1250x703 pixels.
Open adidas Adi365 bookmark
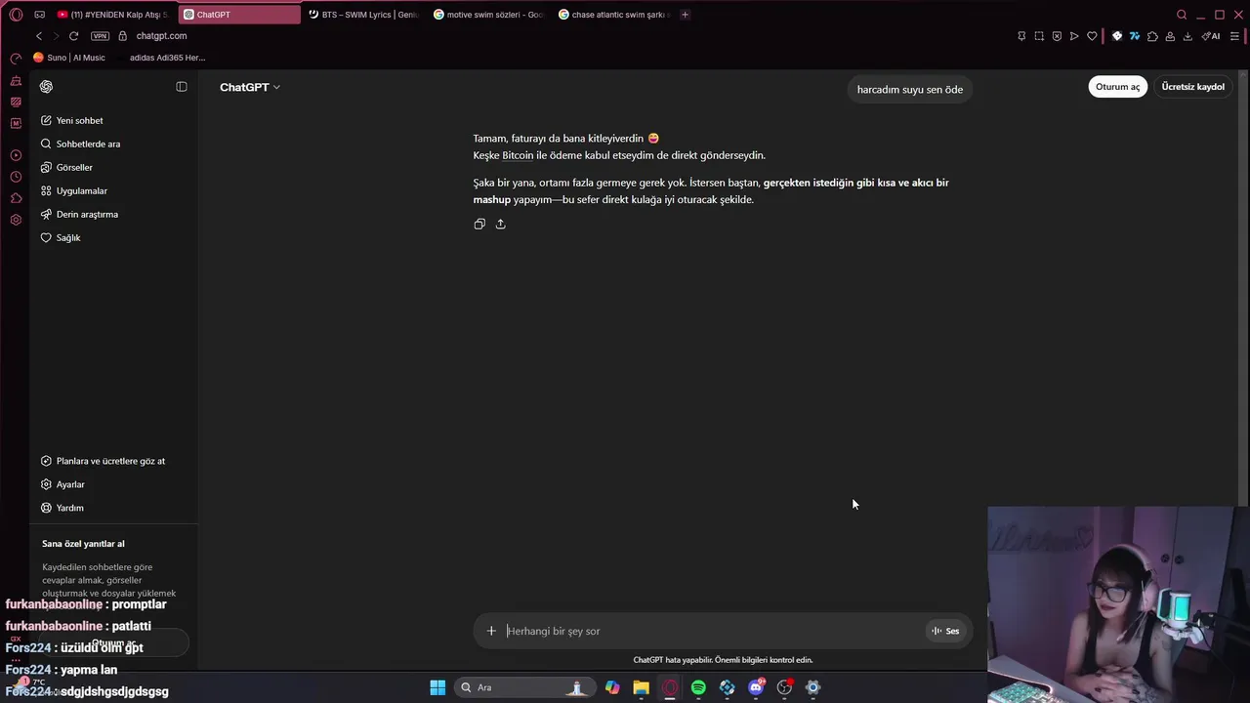(167, 58)
